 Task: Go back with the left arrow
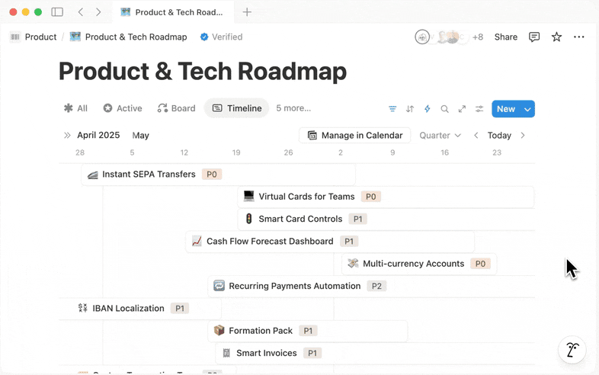(x=81, y=12)
